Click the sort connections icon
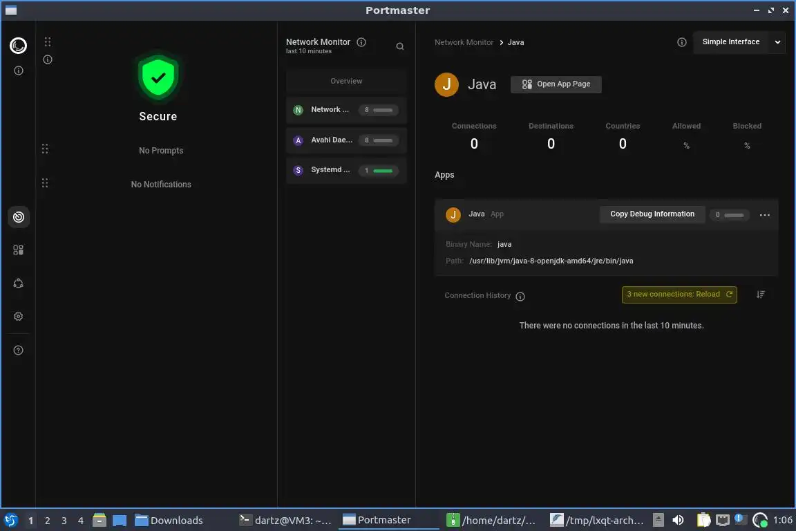Screen dimensions: 796x531 coord(761,295)
